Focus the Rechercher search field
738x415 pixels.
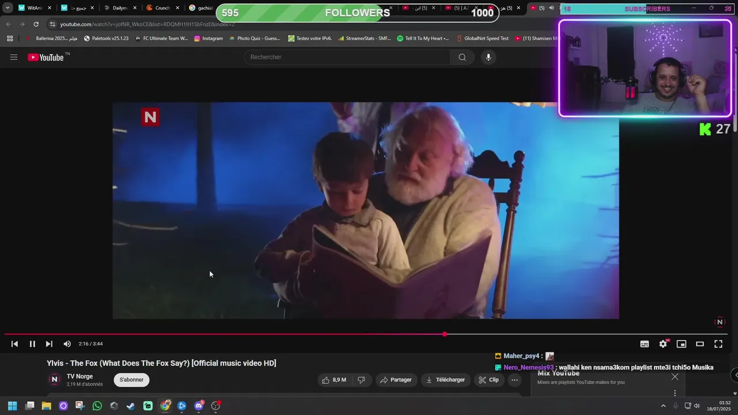pyautogui.click(x=348, y=57)
